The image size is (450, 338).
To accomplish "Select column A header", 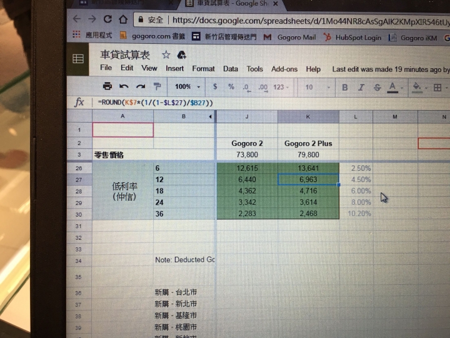I will [123, 116].
